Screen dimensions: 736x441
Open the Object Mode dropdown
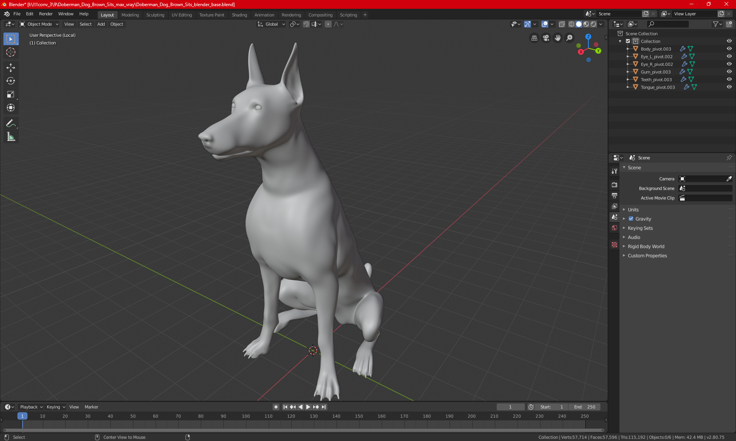tap(39, 24)
